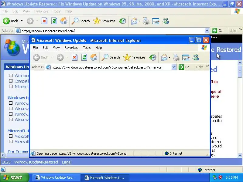
Task: Click the clock showing 6:13 PM
Action: pos(231,177)
